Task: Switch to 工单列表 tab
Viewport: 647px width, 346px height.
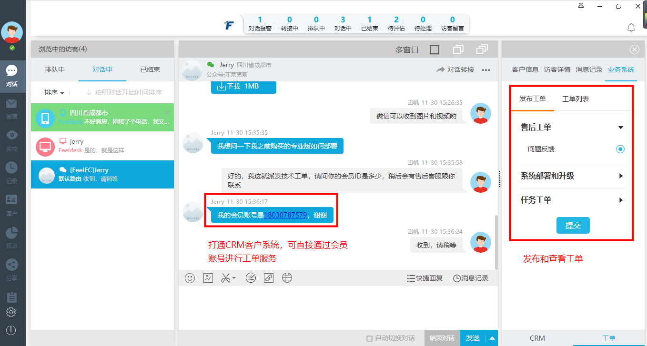Action: click(576, 99)
